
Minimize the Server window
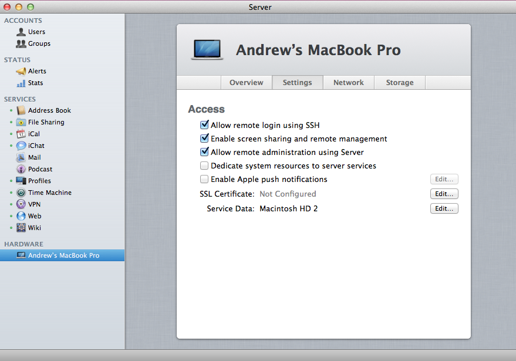(x=19, y=7)
